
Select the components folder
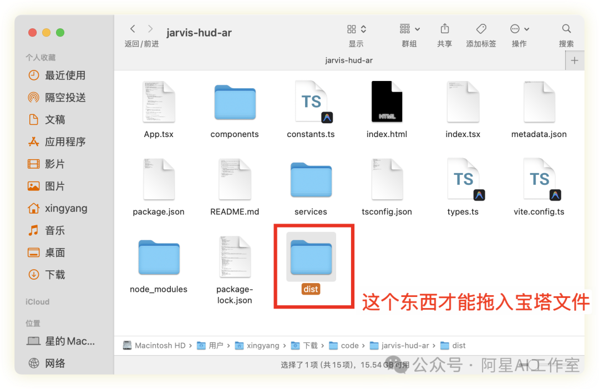[x=235, y=111]
